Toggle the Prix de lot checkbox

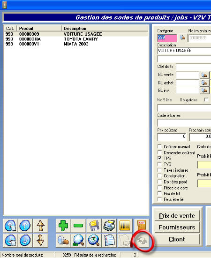(159, 193)
